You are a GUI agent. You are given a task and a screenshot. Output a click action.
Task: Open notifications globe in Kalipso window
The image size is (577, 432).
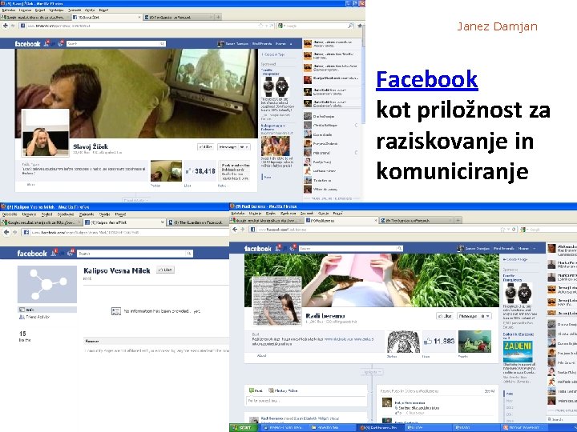click(71, 253)
